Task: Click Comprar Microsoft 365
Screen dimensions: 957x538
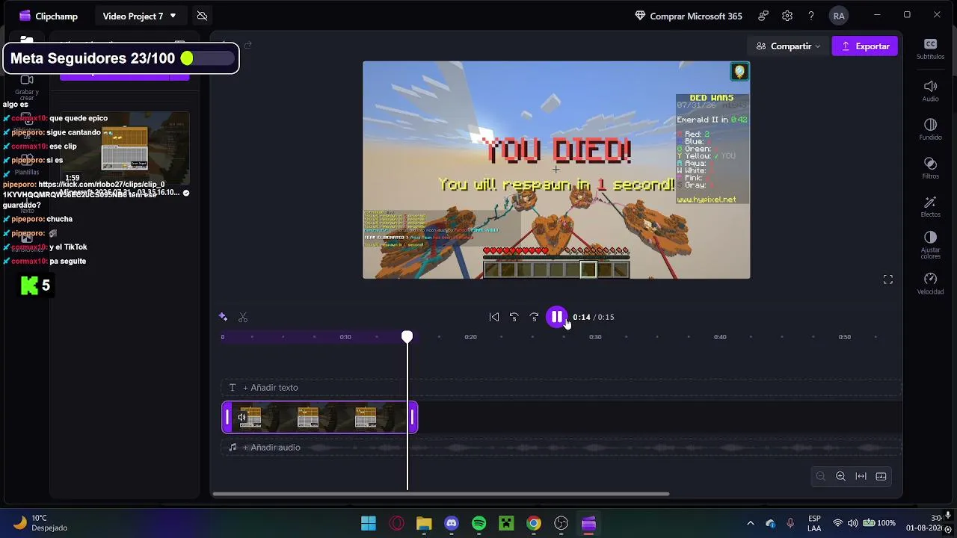Action: [x=688, y=16]
